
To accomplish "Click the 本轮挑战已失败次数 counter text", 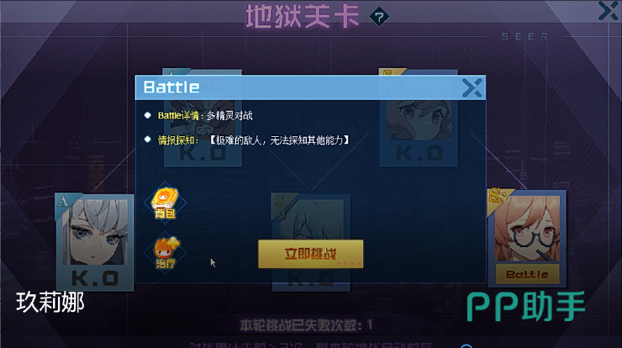I will click(x=306, y=325).
